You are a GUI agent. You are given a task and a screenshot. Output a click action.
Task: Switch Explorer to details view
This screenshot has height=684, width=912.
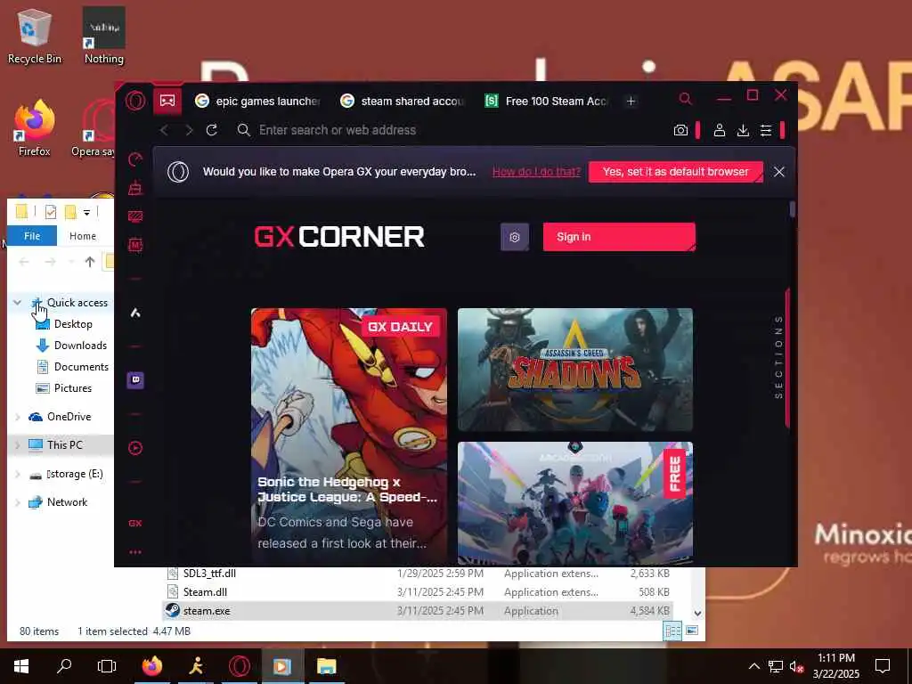click(x=672, y=631)
